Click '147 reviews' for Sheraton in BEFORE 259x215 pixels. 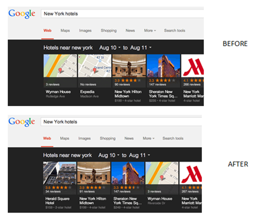click(157, 85)
